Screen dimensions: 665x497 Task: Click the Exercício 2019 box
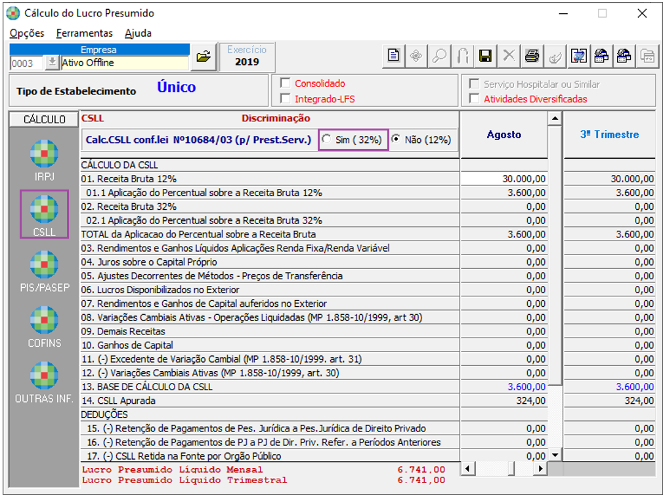click(x=247, y=57)
